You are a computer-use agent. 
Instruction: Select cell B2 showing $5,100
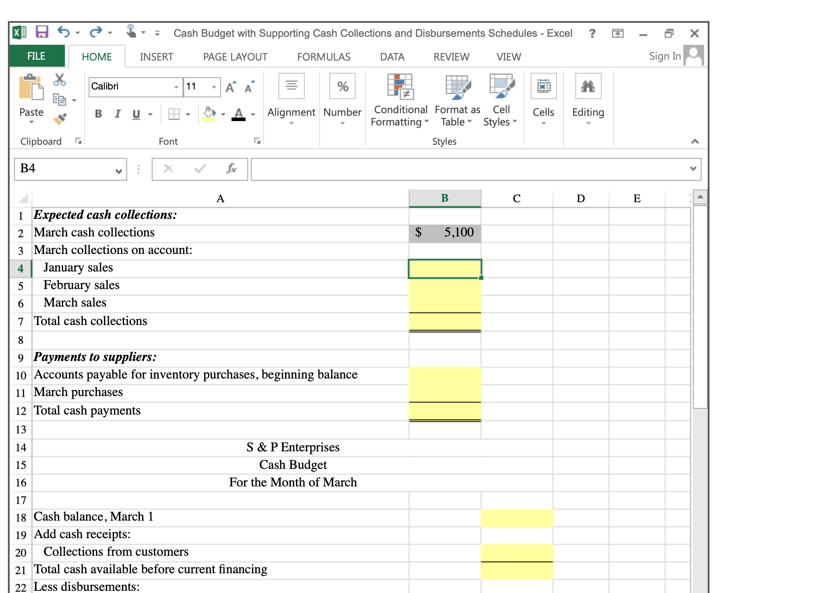pyautogui.click(x=445, y=233)
